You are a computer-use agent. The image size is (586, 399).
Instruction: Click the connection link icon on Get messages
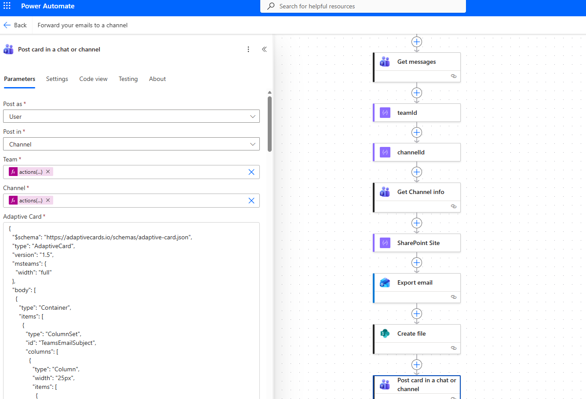(x=454, y=76)
